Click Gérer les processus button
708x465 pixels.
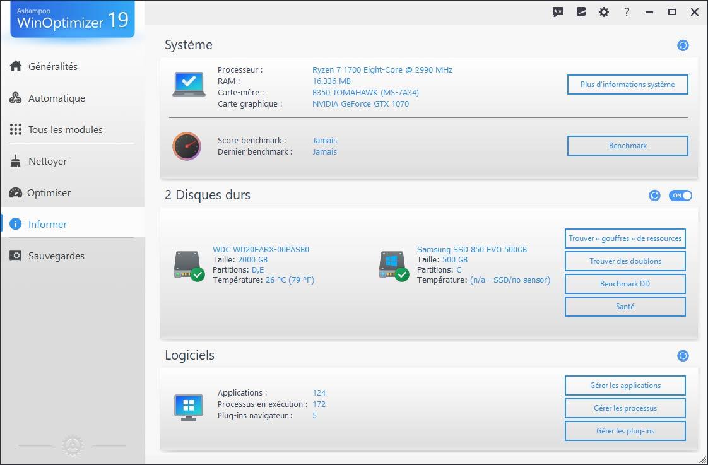click(625, 408)
